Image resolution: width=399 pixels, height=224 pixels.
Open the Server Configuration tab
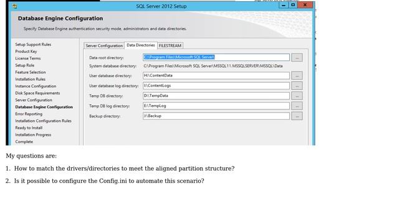tap(104, 45)
